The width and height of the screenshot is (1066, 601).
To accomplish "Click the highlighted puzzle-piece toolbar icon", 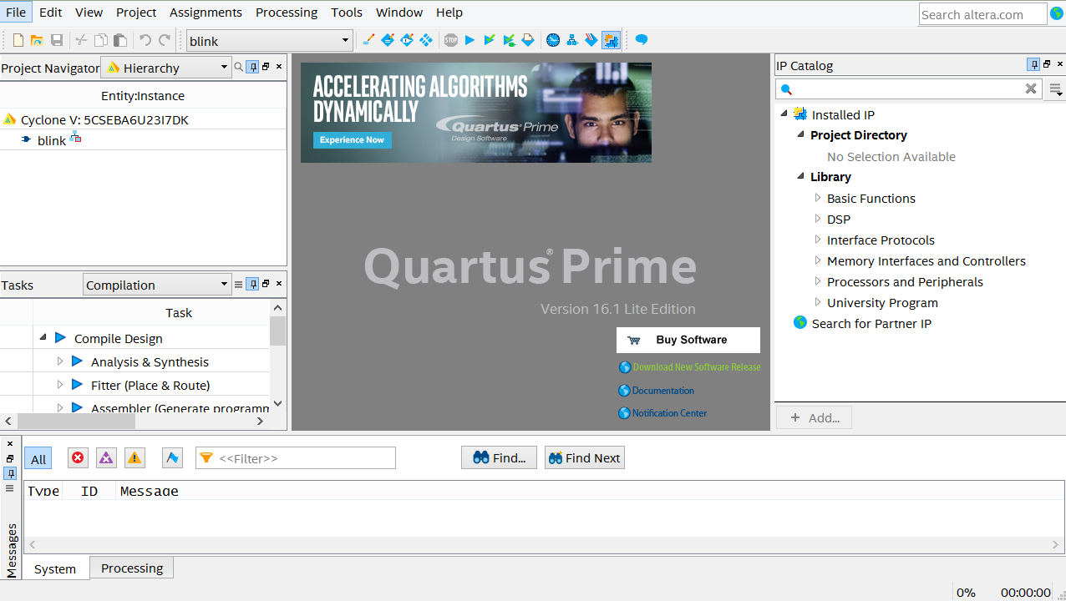I will [612, 40].
